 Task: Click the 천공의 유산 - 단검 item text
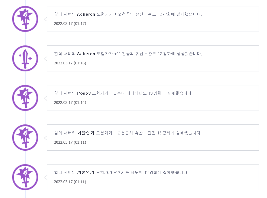coord(138,133)
